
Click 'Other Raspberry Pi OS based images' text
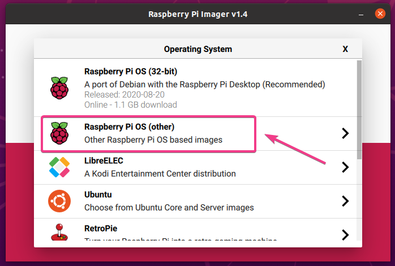pyautogui.click(x=153, y=140)
